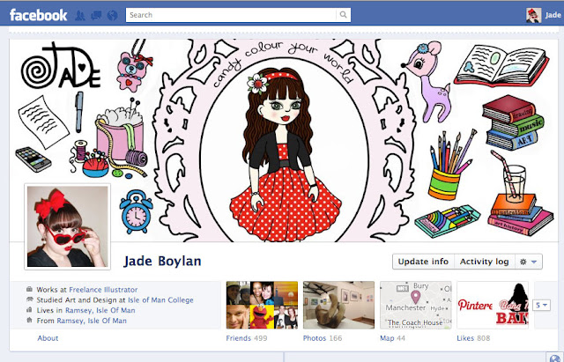
Task: Click the education icon beside Studied
Action: [x=29, y=299]
